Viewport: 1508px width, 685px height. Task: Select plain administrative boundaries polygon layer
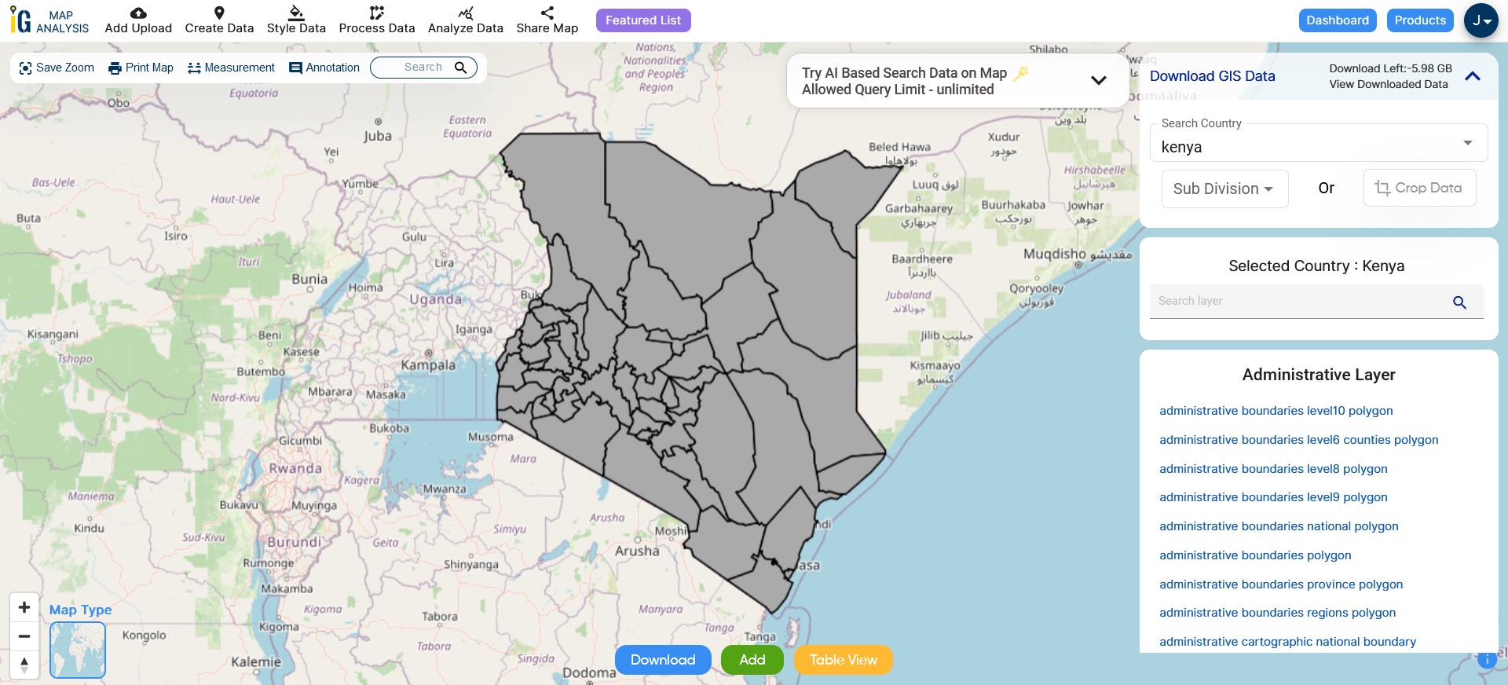click(x=1255, y=555)
